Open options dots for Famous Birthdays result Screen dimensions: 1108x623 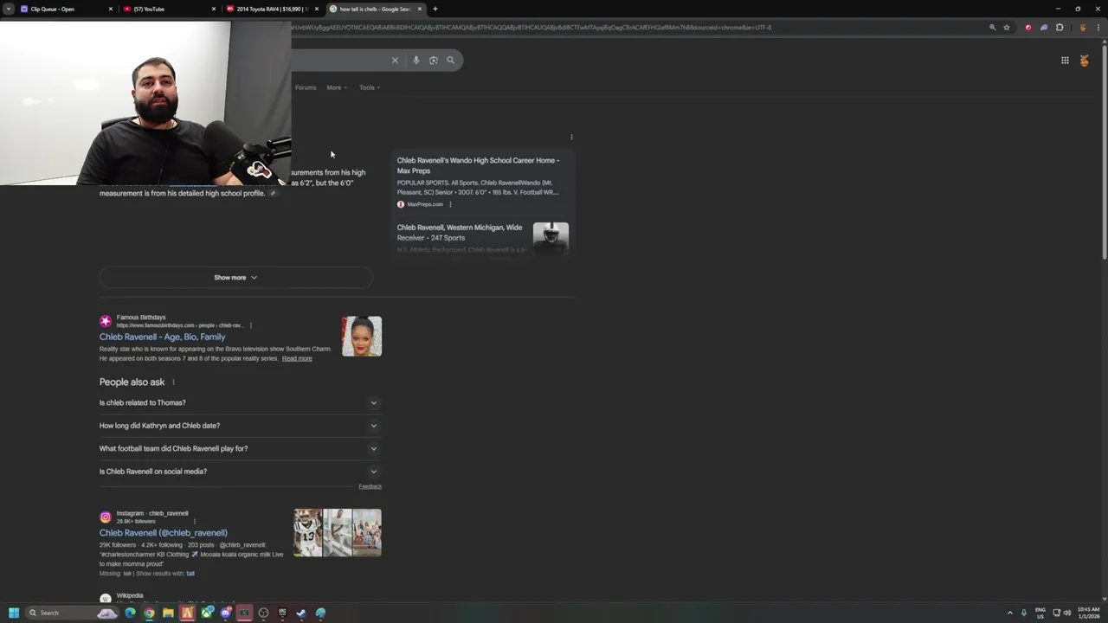[251, 325]
